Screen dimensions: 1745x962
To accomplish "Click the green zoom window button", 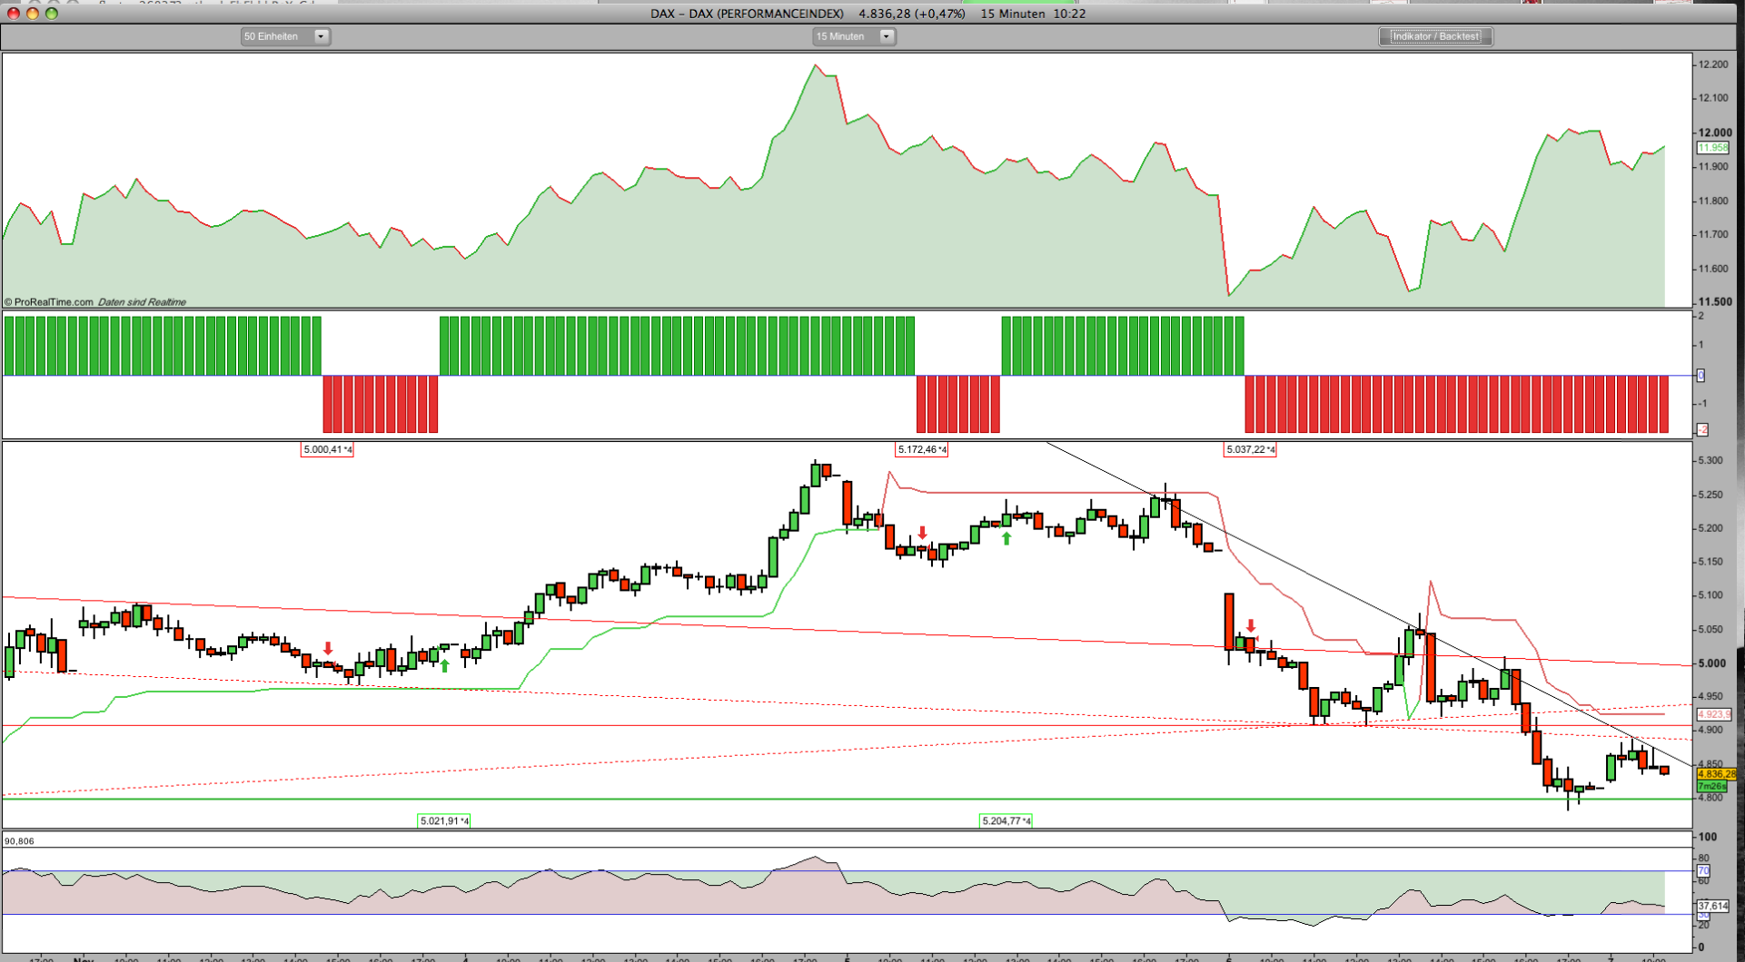I will coord(52,13).
